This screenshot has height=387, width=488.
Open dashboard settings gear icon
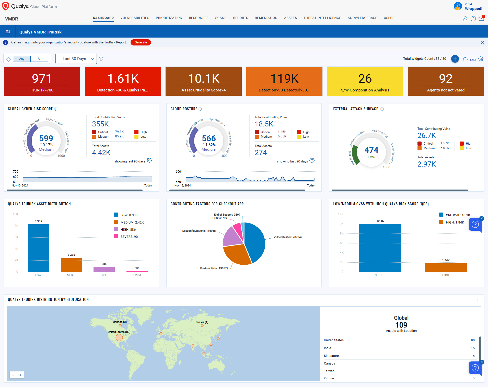pos(481,59)
